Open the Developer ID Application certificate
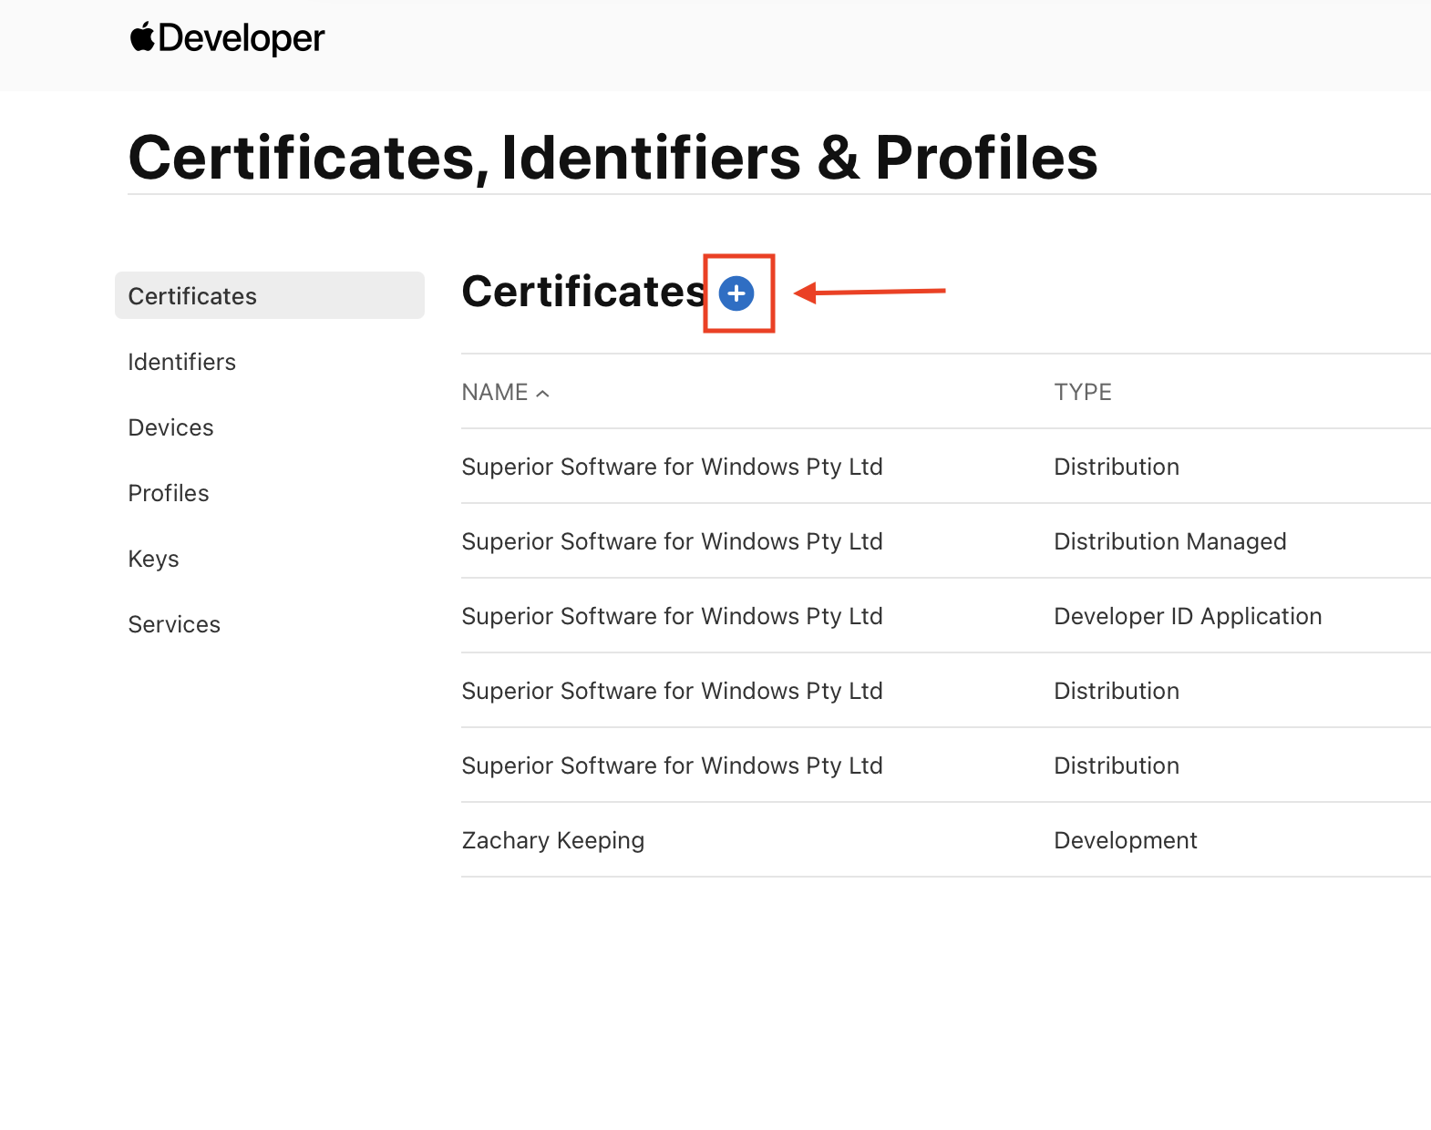Viewport: 1431px width, 1130px height. pyautogui.click(x=672, y=616)
